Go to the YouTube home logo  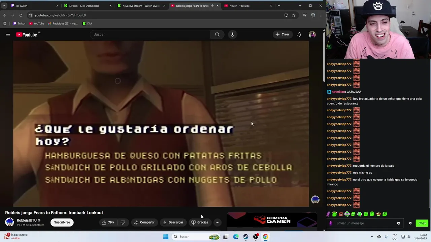26,35
